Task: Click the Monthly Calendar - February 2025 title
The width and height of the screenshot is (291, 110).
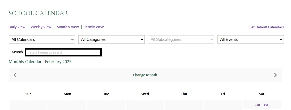Action: (x=40, y=62)
